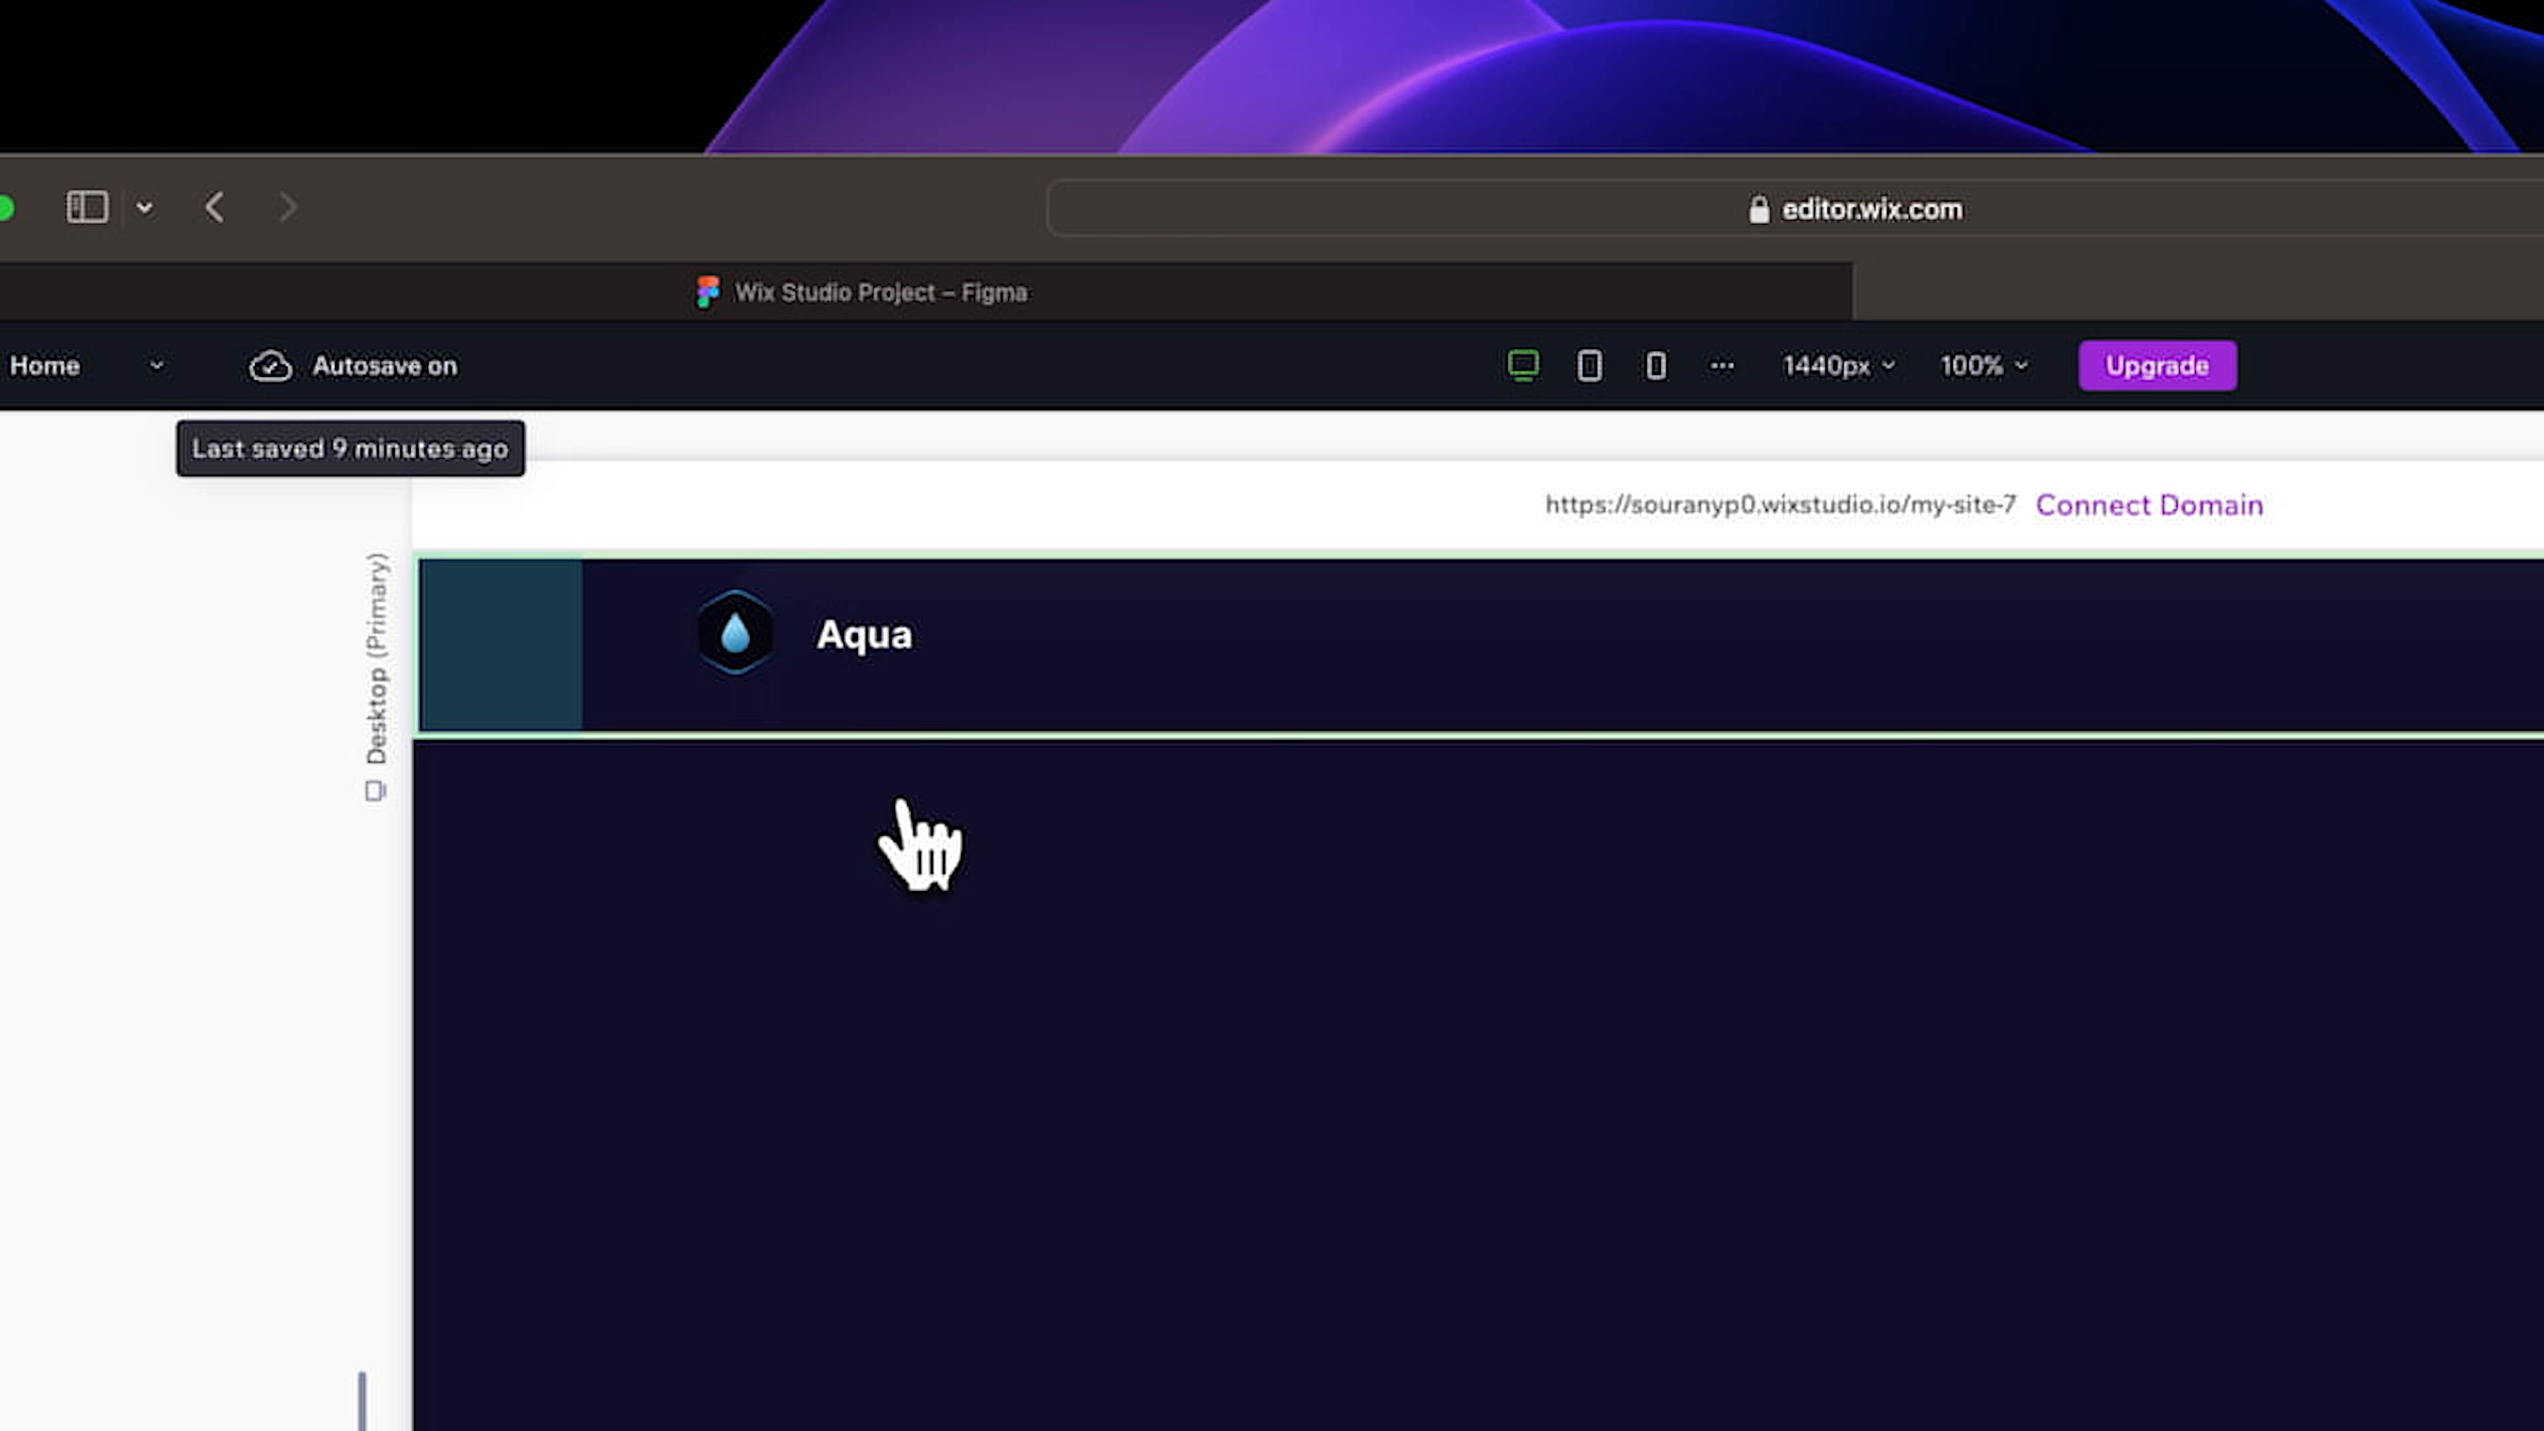Screen dimensions: 2544x1431
Task: Click the Autosave cloud icon
Action: (270, 366)
